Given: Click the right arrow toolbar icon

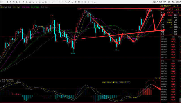Looking at the screenshot, I should click(x=43, y=2).
